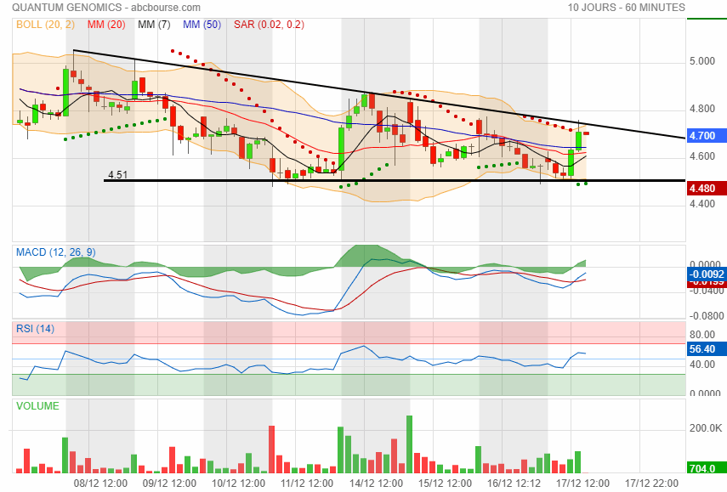
Task: Select the red MM (20) legend label
Action: tap(106, 24)
